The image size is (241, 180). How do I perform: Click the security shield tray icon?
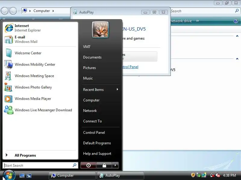(x=193, y=175)
